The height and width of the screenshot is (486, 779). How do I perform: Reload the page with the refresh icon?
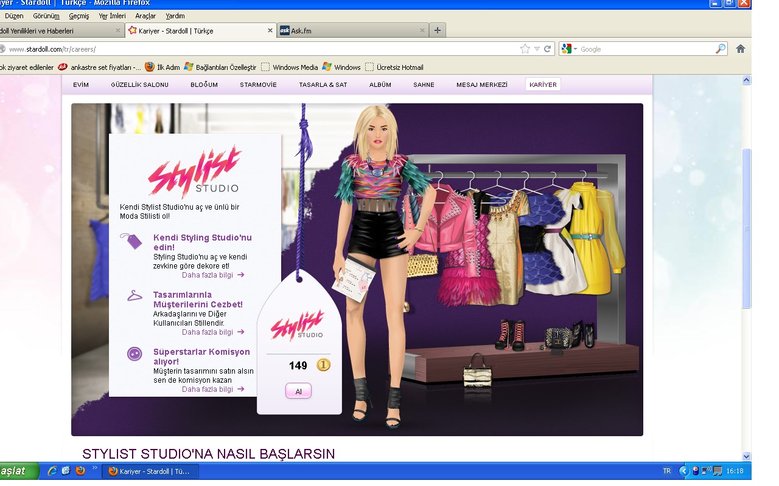coord(547,49)
